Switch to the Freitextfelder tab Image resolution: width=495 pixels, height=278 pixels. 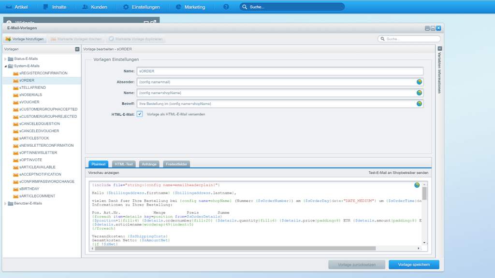[x=176, y=164]
